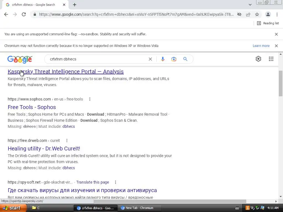Open options for the Sophos result
The height and width of the screenshot is (212, 283).
pos(90,99)
